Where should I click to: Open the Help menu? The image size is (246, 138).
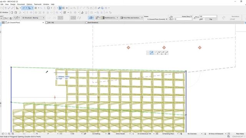point(53,4)
